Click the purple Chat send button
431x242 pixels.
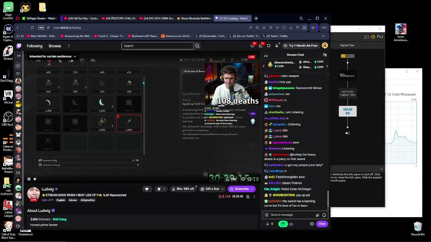point(322,224)
